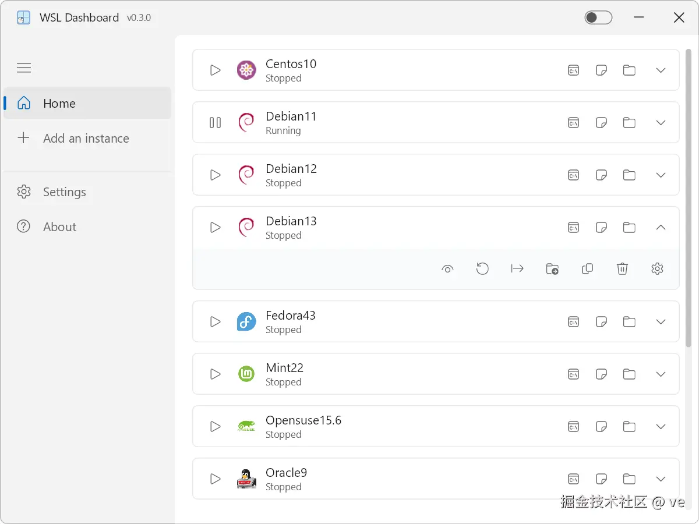Image resolution: width=699 pixels, height=524 pixels.
Task: Open terminal for Fedora43
Action: tap(574, 322)
